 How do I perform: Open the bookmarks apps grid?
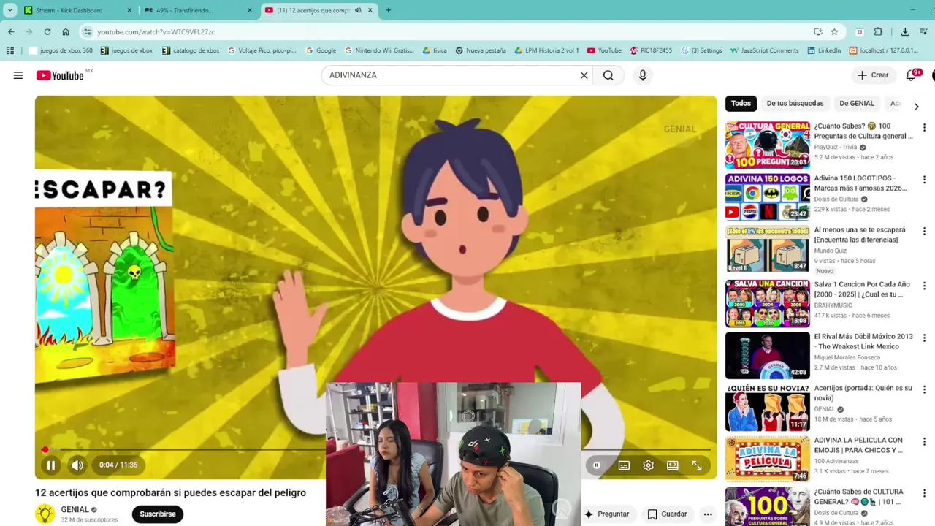[x=10, y=50]
